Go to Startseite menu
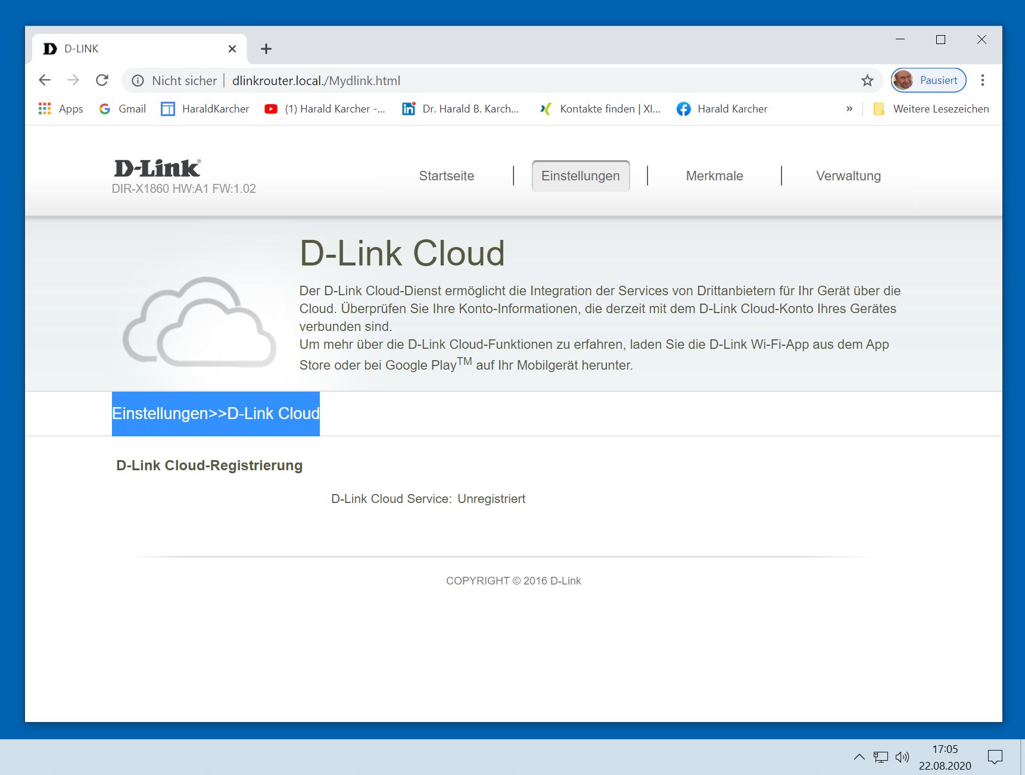Image resolution: width=1025 pixels, height=775 pixels. tap(446, 176)
